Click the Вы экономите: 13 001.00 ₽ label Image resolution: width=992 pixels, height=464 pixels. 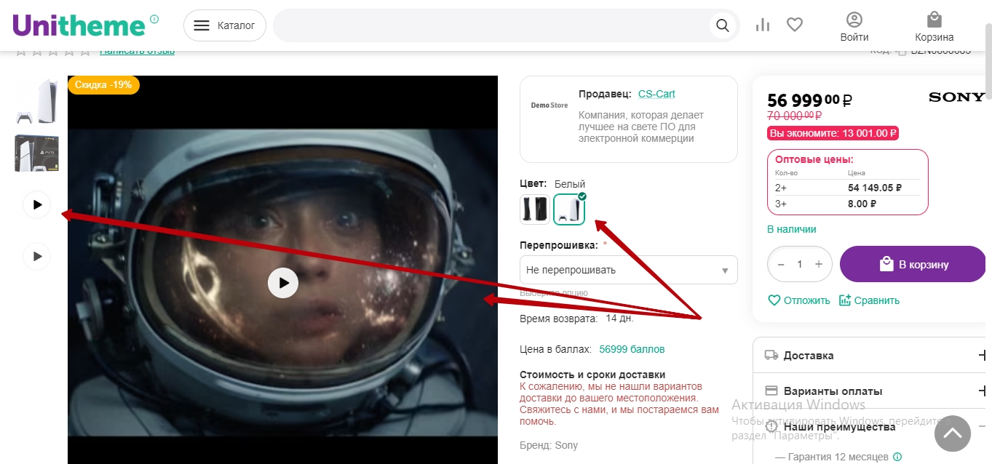[x=833, y=133]
